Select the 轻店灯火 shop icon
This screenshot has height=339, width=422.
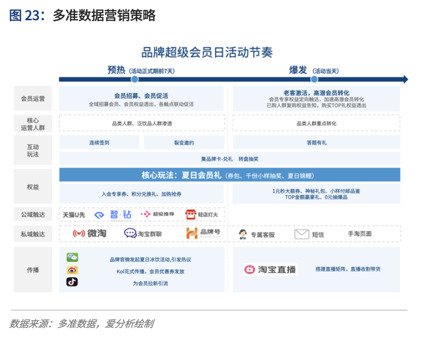click(190, 215)
